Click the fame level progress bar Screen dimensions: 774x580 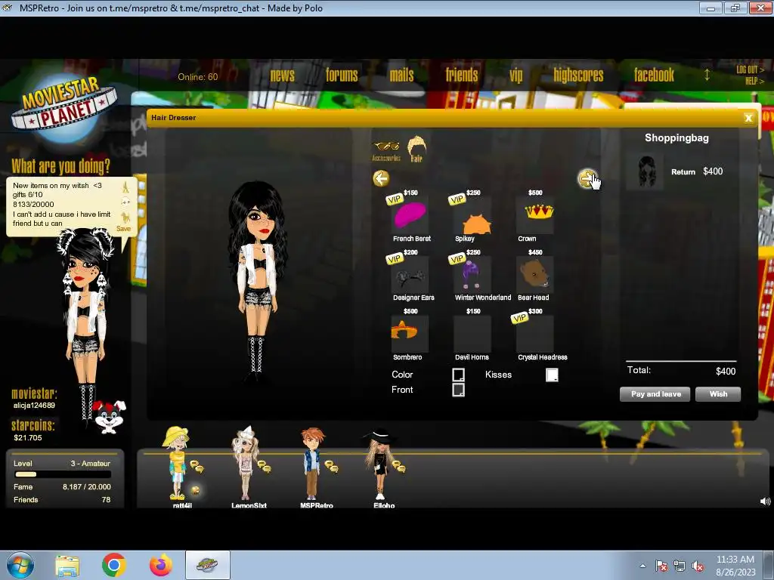[63, 474]
